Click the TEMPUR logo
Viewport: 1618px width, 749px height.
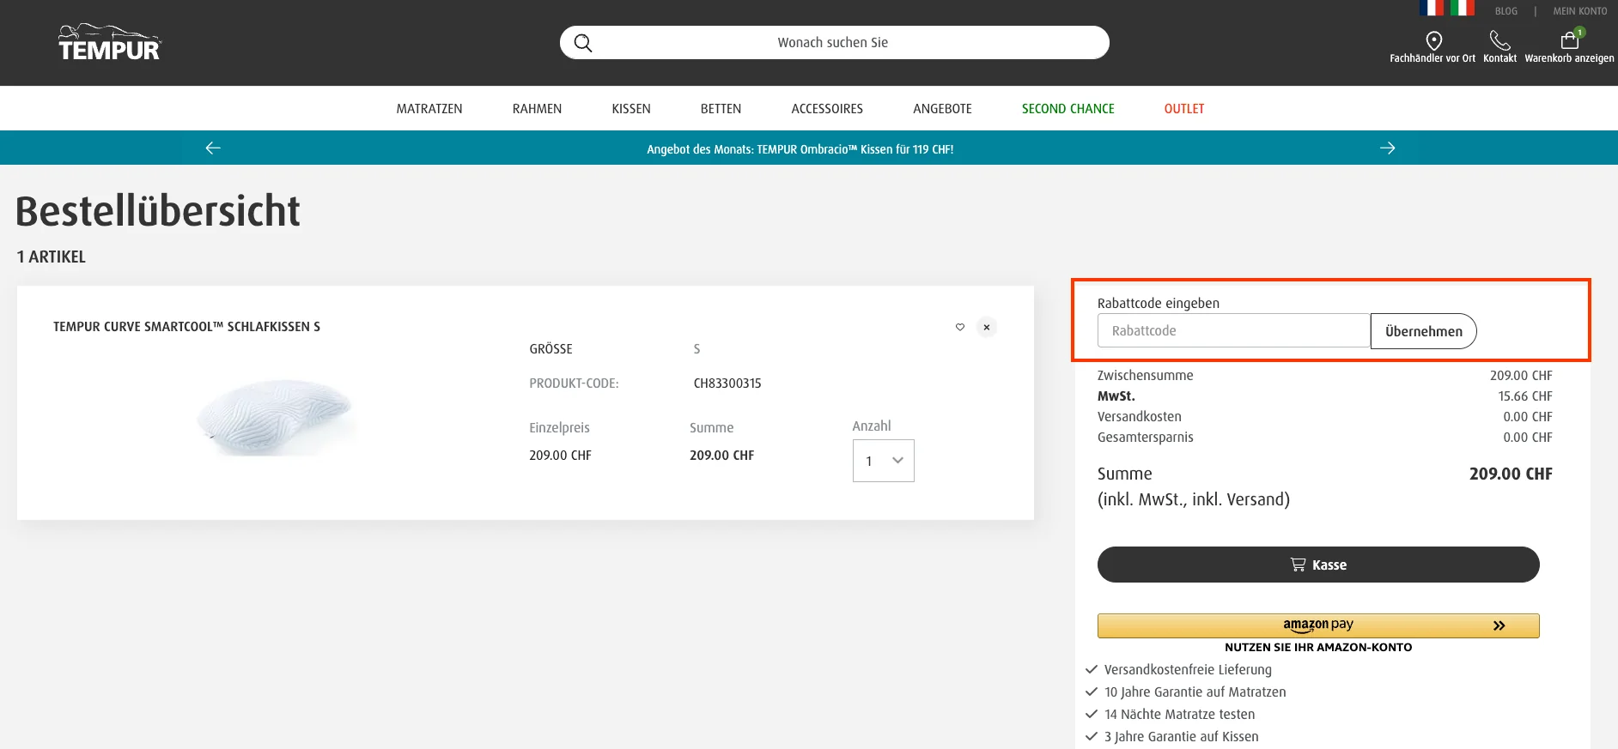pyautogui.click(x=110, y=42)
